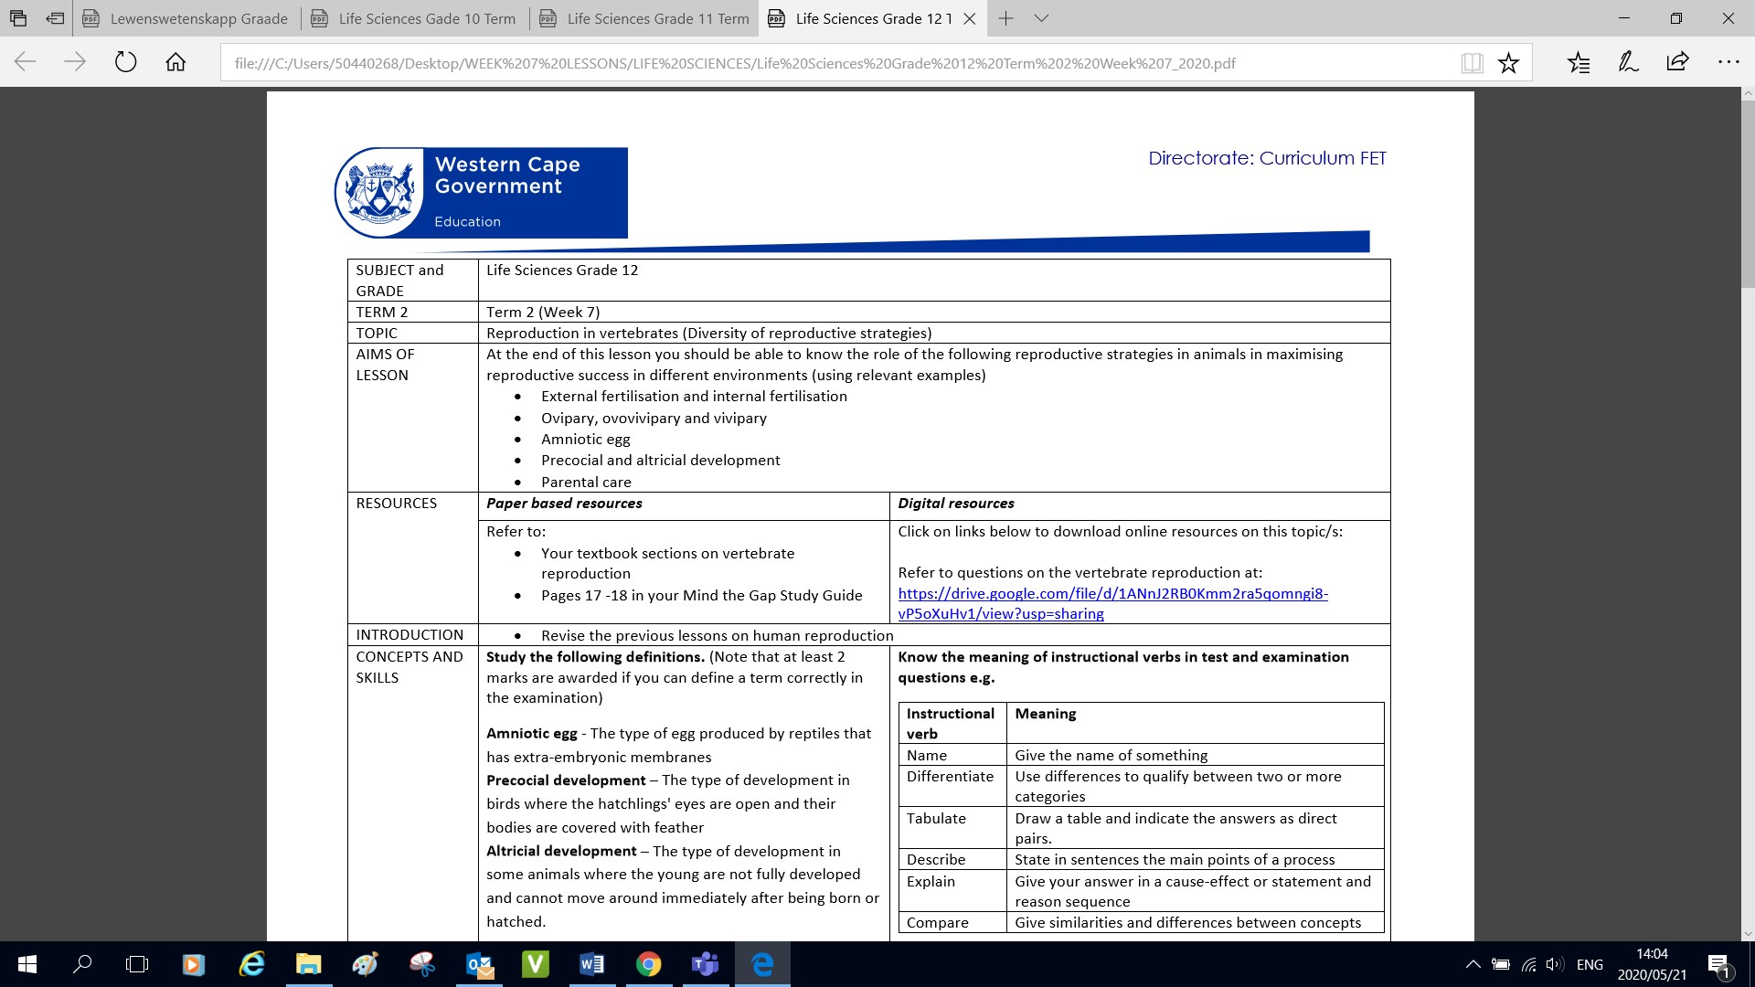Viewport: 1755px width, 987px height.
Task: Open Settings and more menu
Action: (x=1728, y=62)
